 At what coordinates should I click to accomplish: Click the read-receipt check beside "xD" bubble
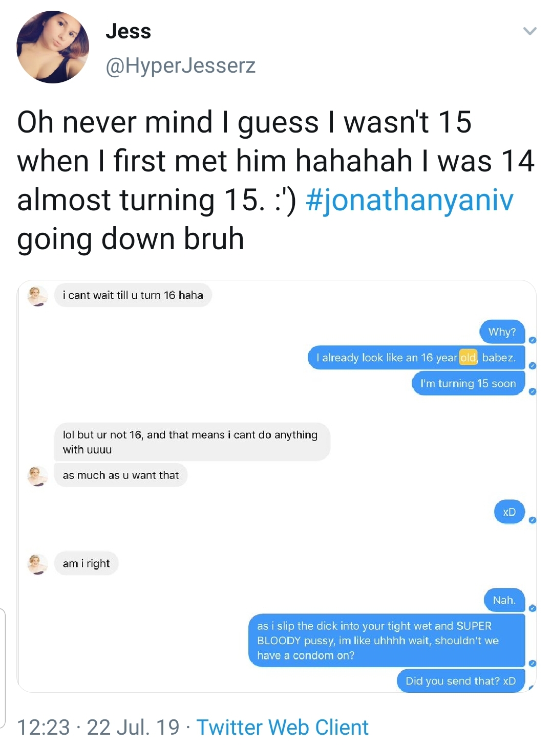533,520
